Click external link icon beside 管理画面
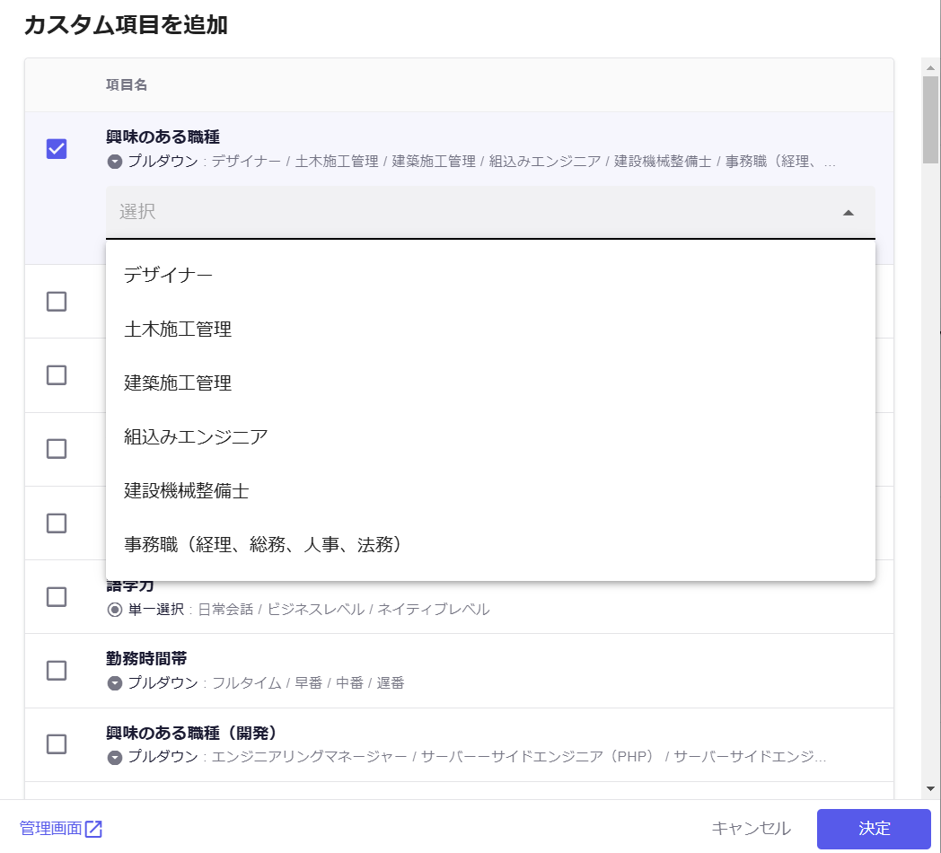The height and width of the screenshot is (853, 941). tap(93, 829)
